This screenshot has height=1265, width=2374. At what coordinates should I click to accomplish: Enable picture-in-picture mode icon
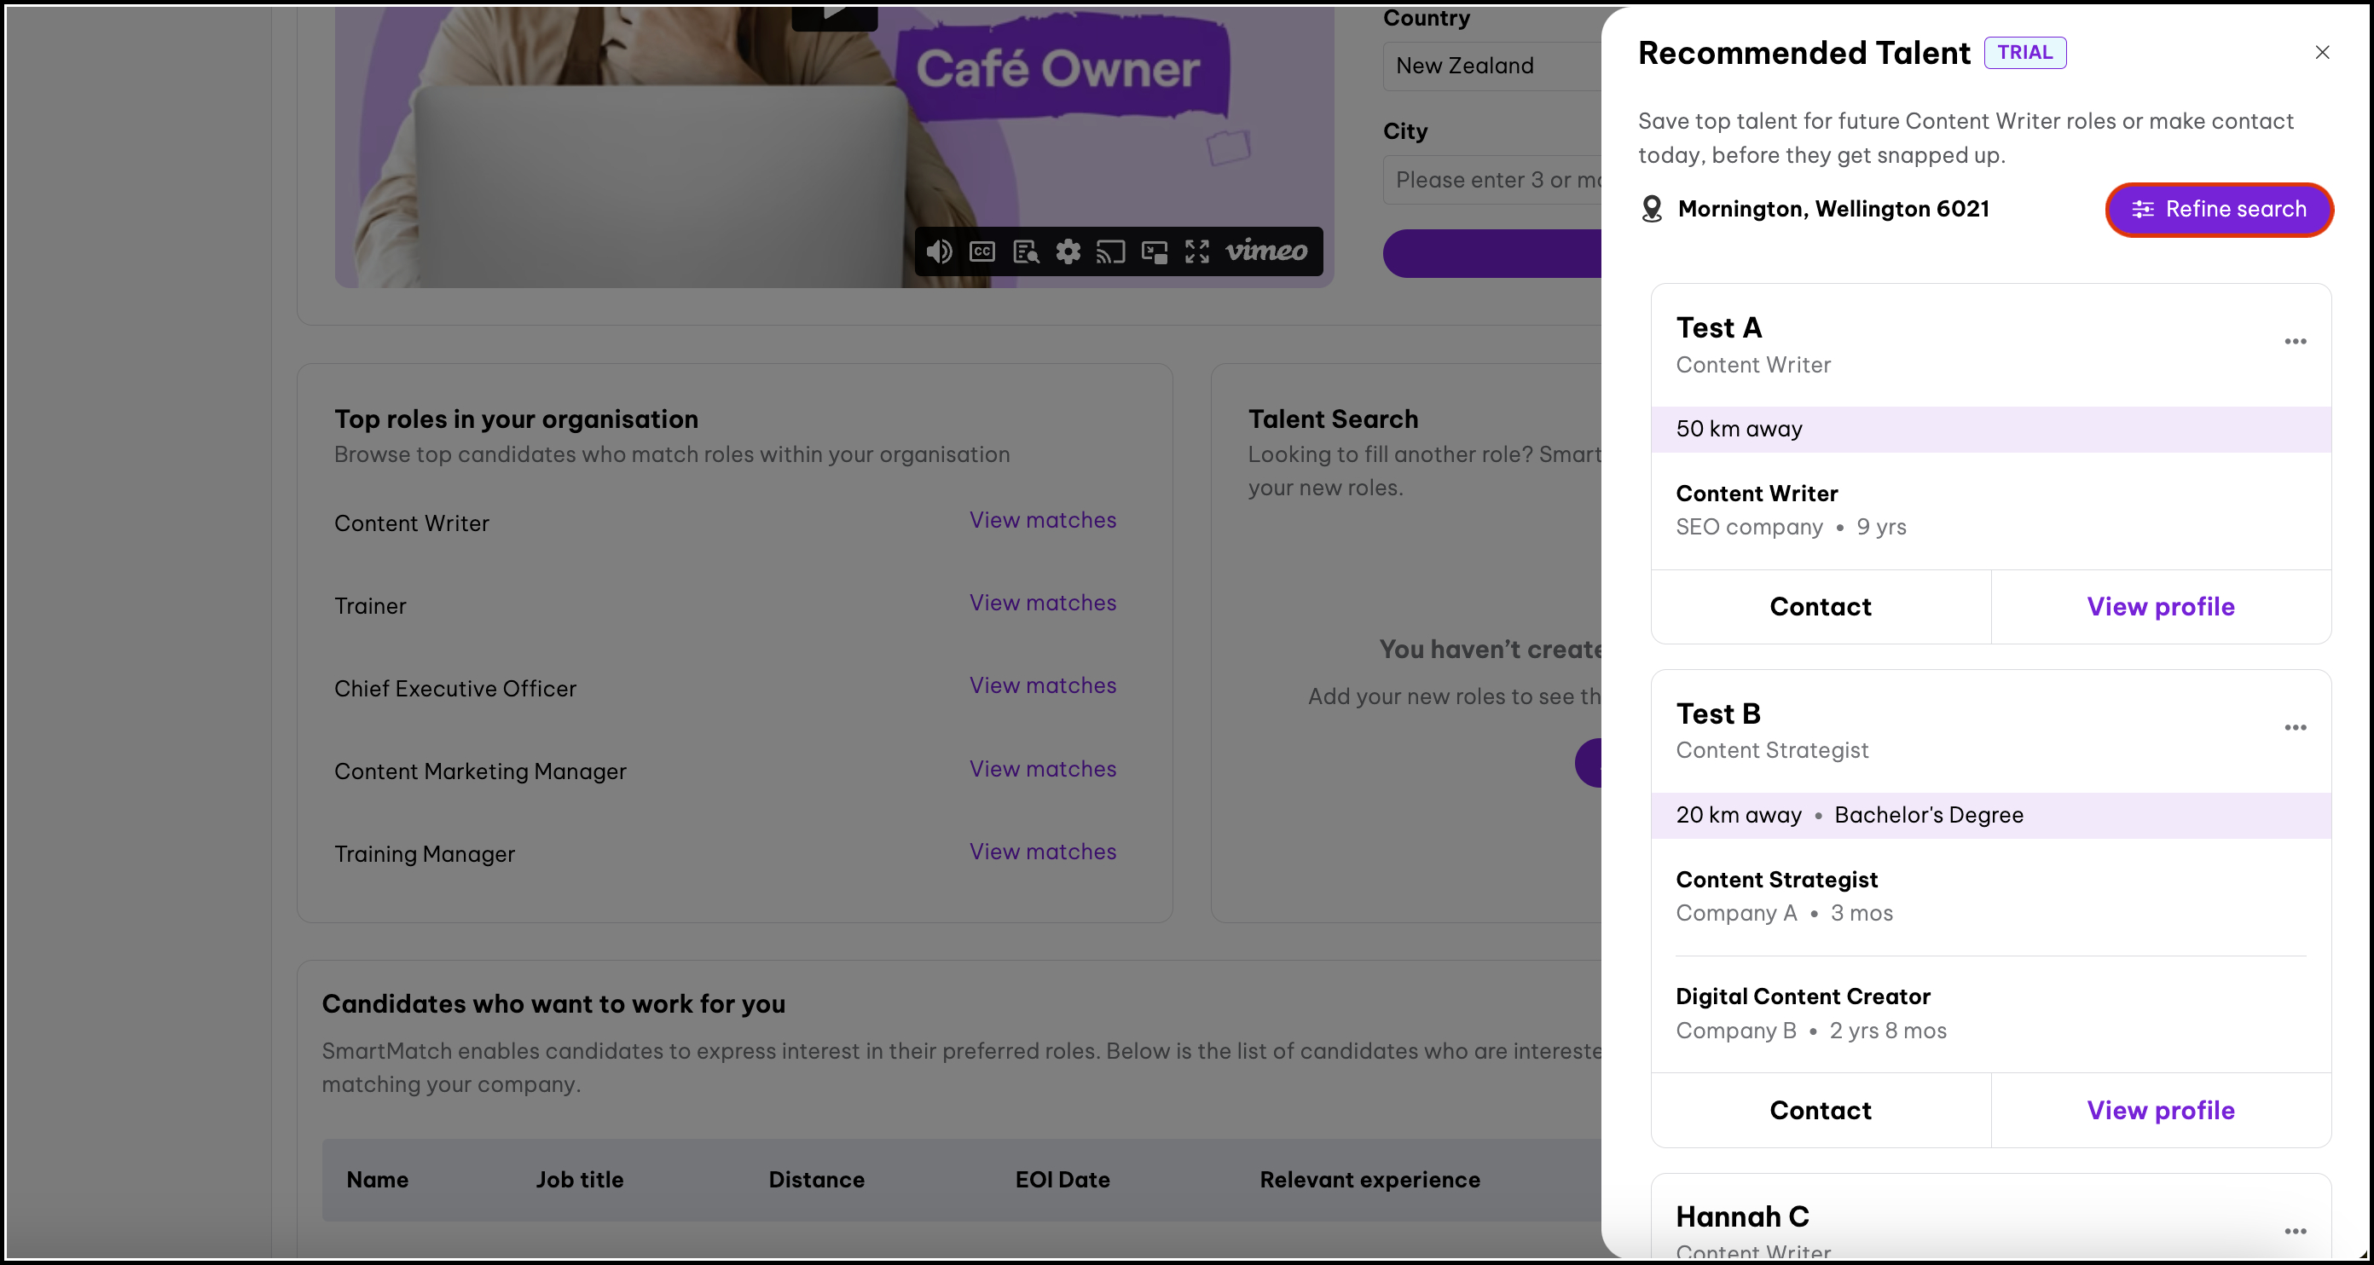1154,251
